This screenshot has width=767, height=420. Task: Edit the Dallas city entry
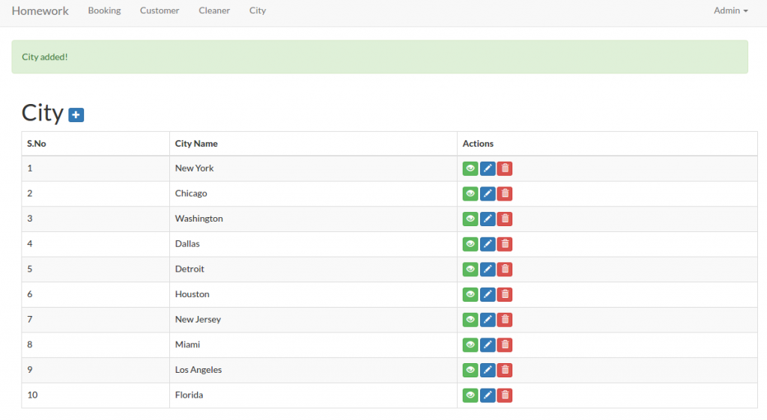click(x=488, y=244)
